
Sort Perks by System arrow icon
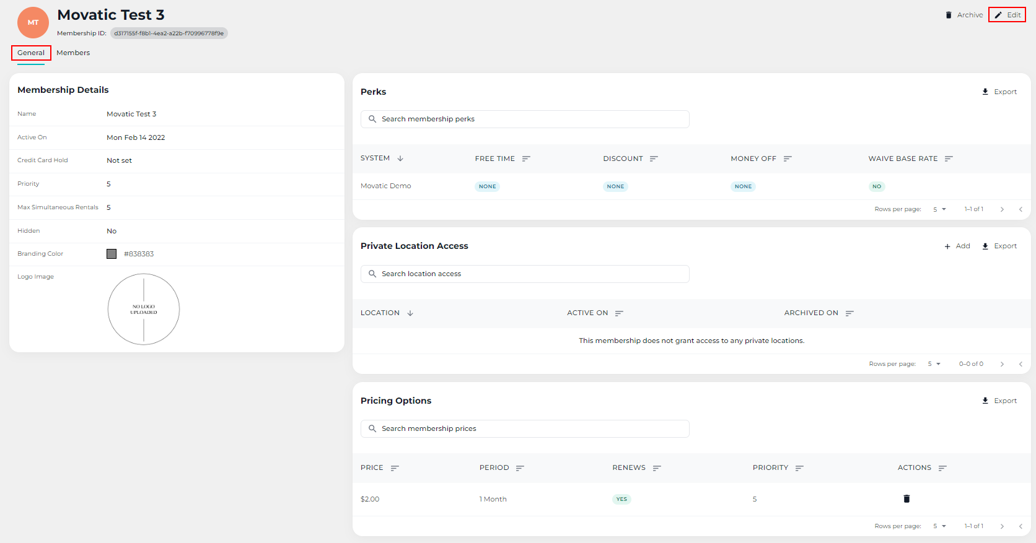pyautogui.click(x=400, y=159)
